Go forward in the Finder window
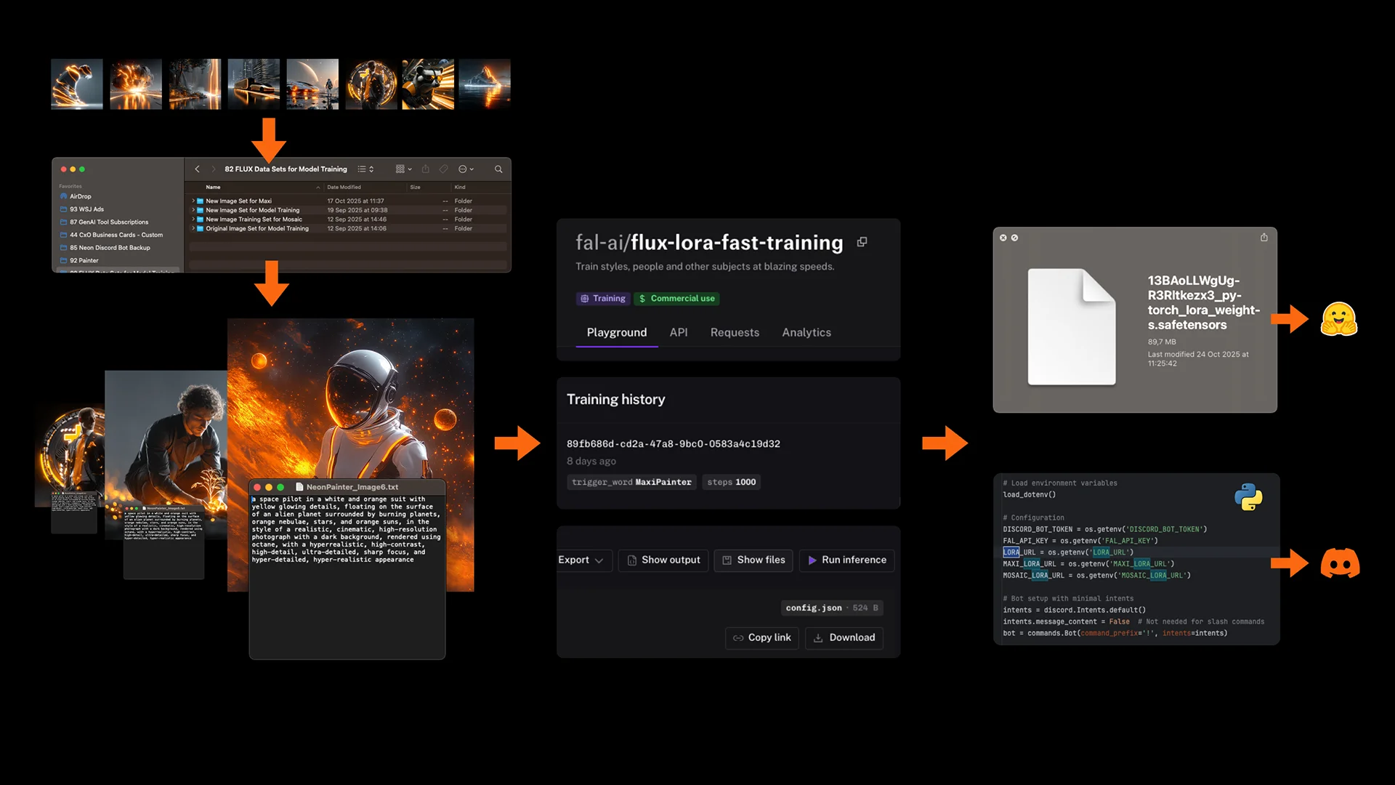 pos(214,169)
